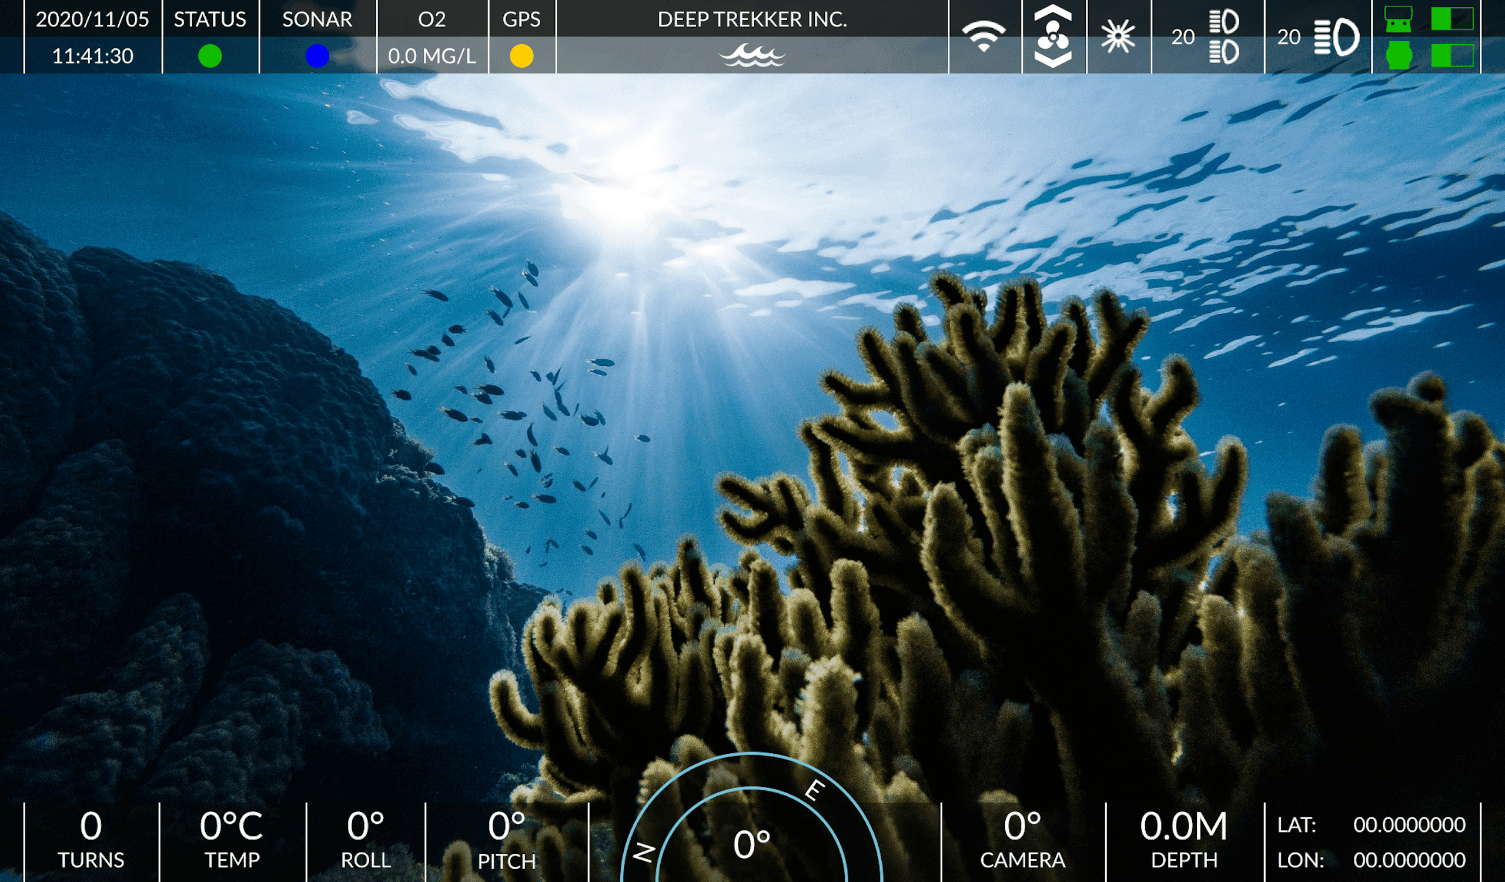Click the DEEP TREKKER INC. title
The image size is (1505, 882).
[x=752, y=20]
